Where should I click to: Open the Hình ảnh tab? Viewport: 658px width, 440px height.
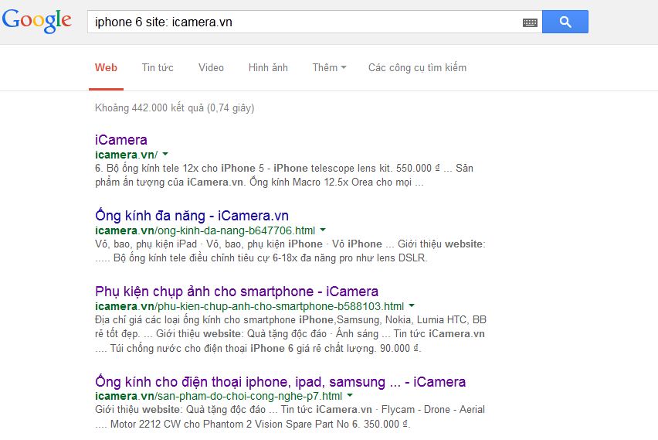pyautogui.click(x=268, y=67)
